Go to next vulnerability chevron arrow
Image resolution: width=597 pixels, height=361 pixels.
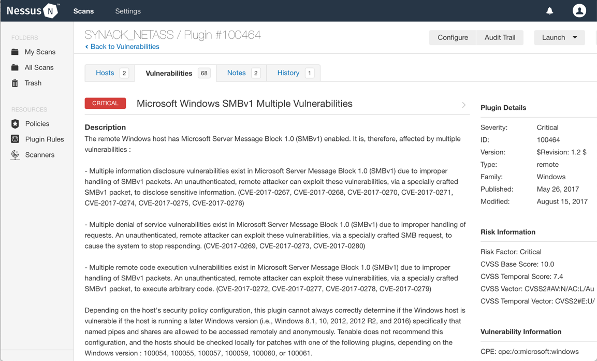click(463, 105)
